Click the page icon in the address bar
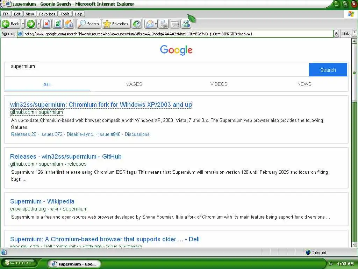This screenshot has width=358, height=269. [x=21, y=34]
